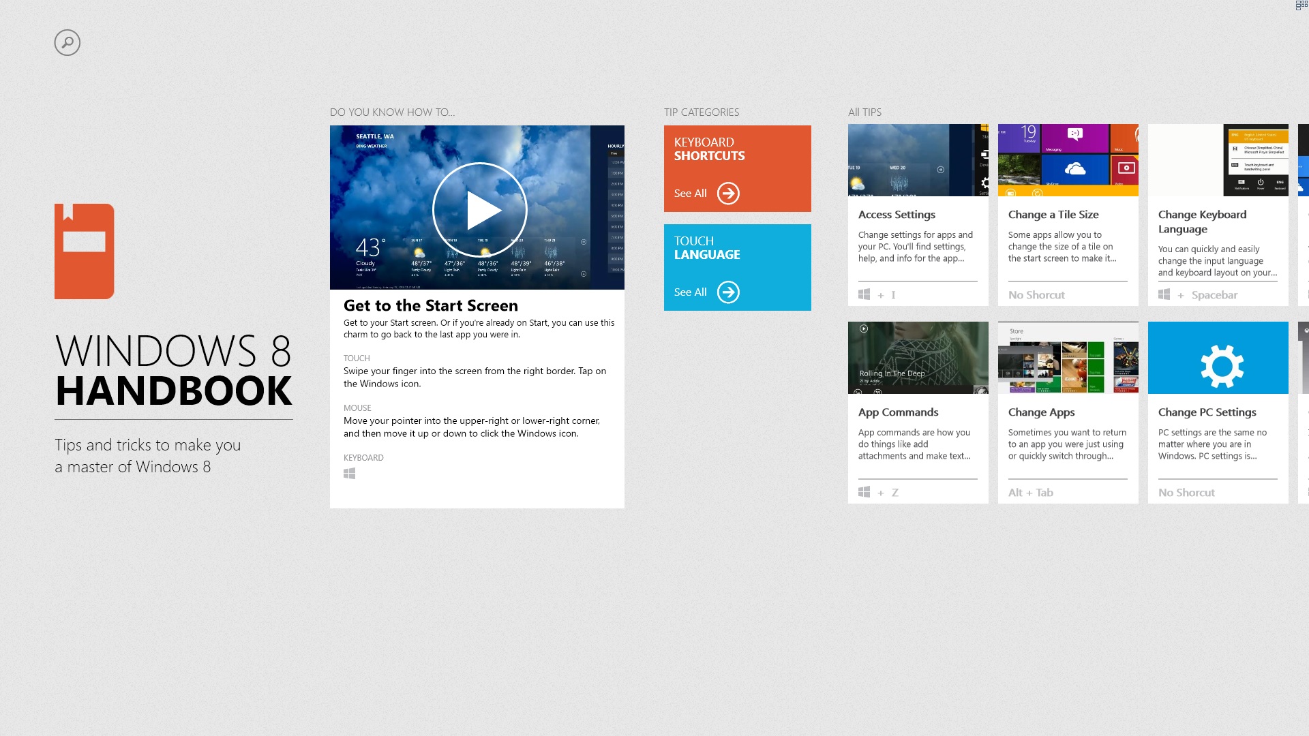Click the Get to the Start Screen heading
This screenshot has width=1309, height=736.
click(430, 305)
